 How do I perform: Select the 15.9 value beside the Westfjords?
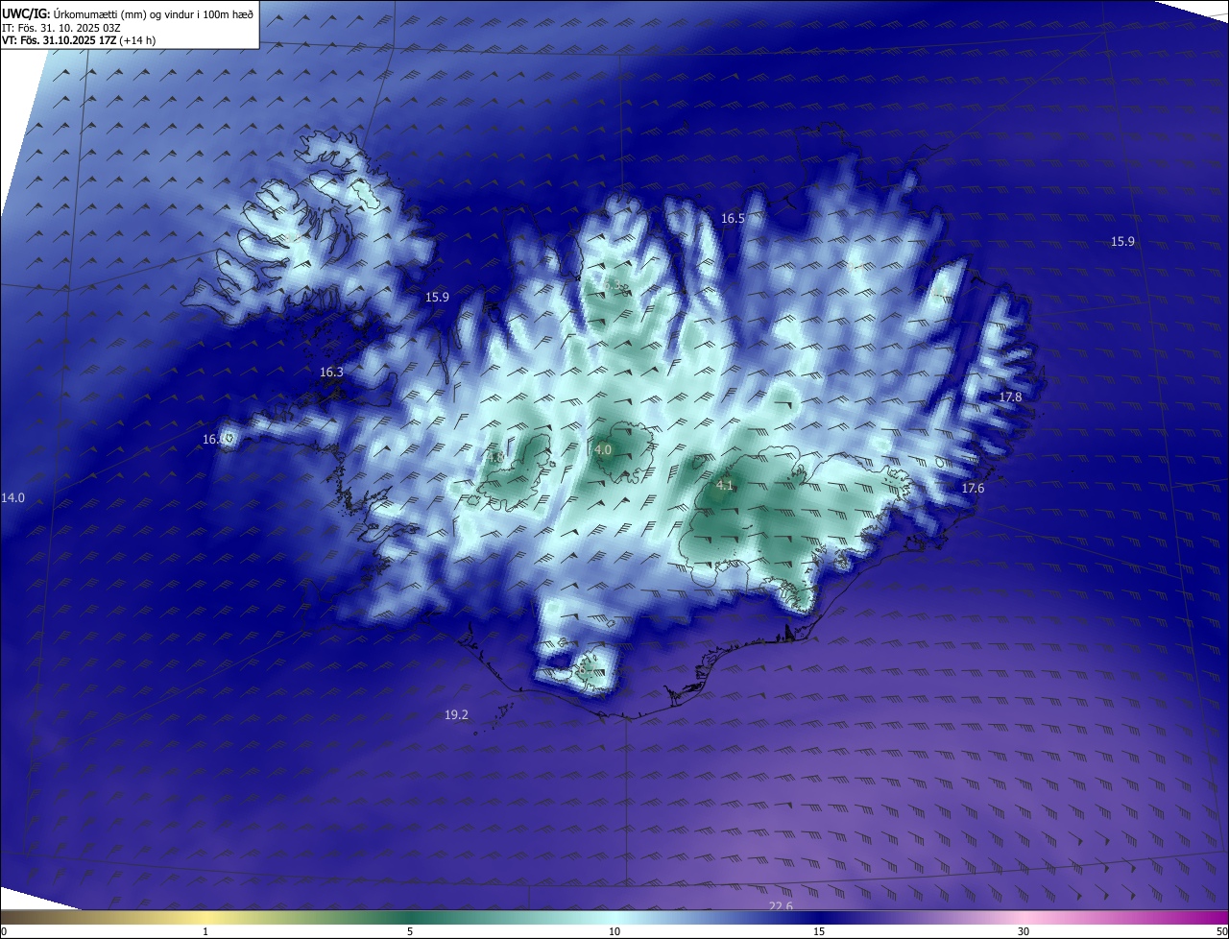click(x=437, y=298)
